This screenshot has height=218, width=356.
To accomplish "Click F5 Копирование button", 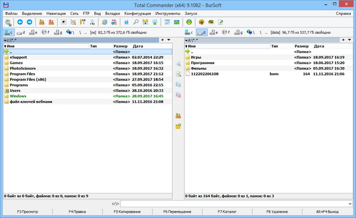I will (x=127, y=211).
